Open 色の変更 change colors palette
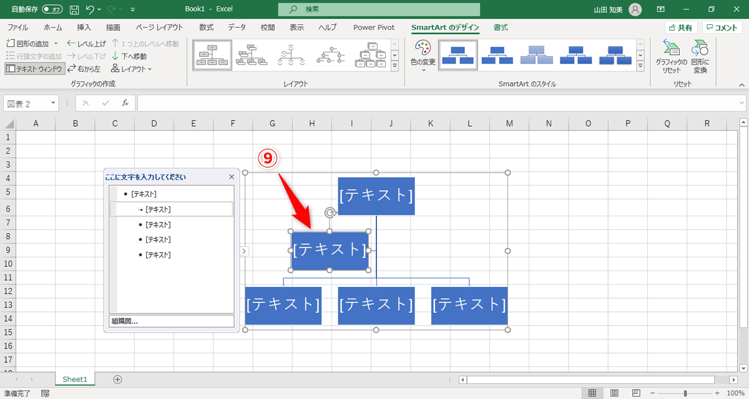This screenshot has width=749, height=399. click(423, 55)
